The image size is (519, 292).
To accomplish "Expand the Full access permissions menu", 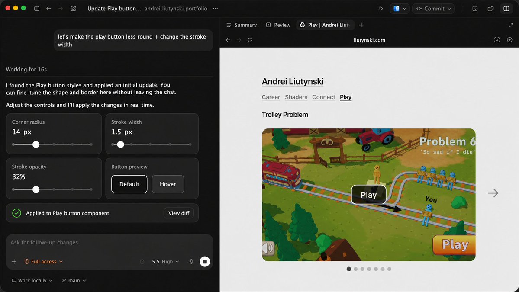I will click(x=43, y=262).
